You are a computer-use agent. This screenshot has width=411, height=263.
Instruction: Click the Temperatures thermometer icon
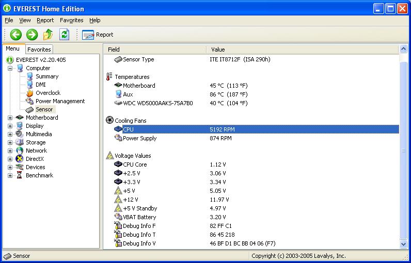click(109, 77)
